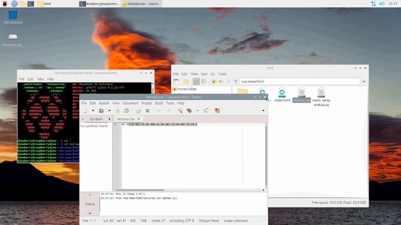Click the sidebar tabs right arrow

(110, 119)
